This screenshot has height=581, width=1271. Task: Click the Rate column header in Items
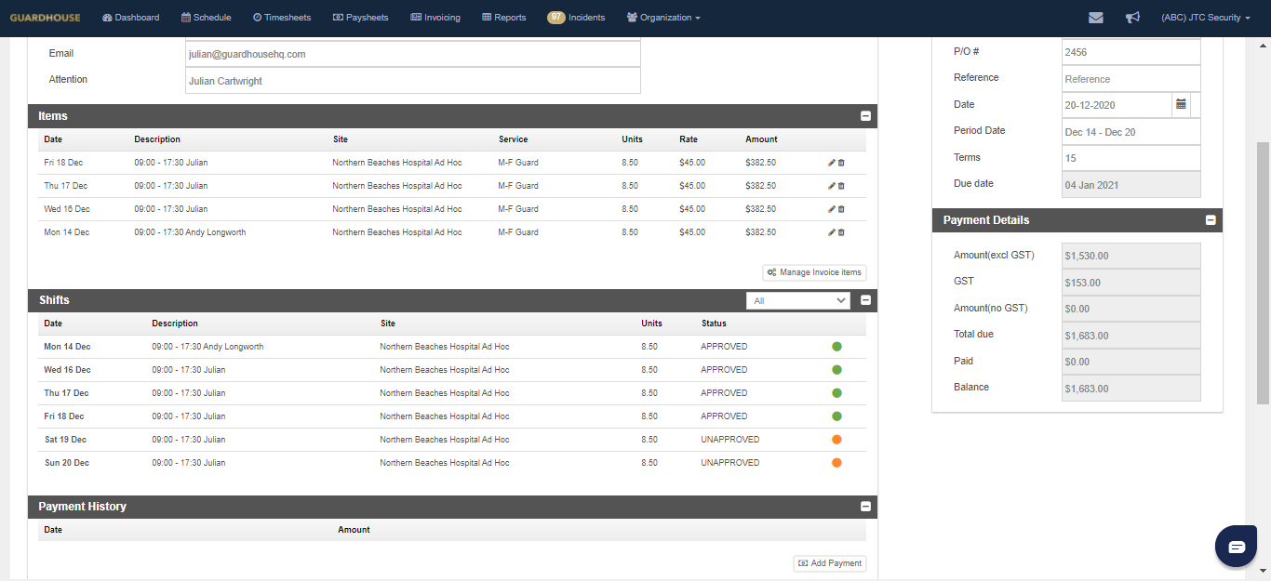[x=689, y=139]
